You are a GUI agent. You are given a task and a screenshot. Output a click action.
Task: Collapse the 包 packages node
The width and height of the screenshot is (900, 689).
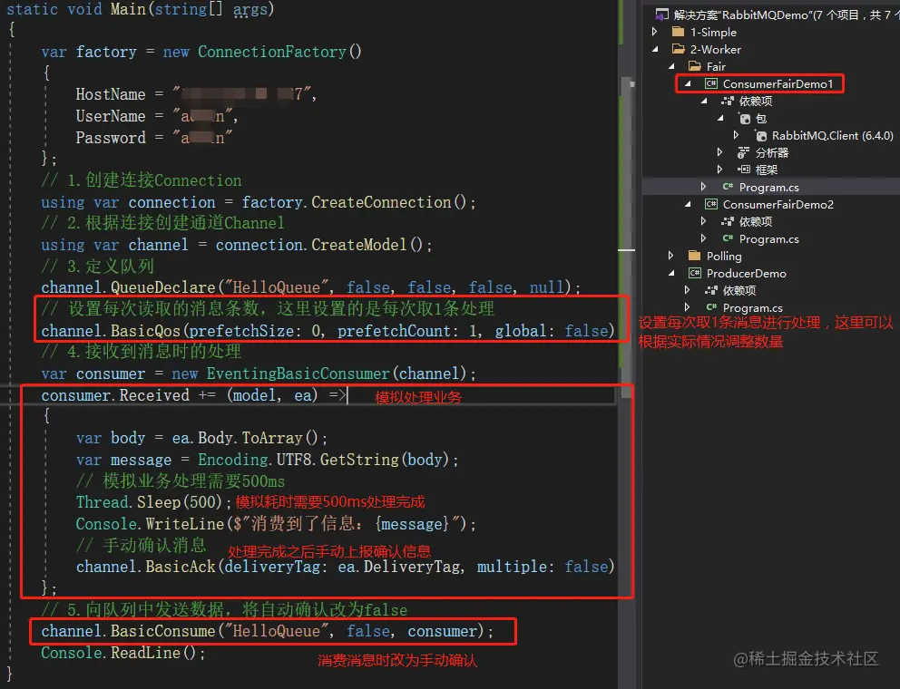tap(720, 118)
